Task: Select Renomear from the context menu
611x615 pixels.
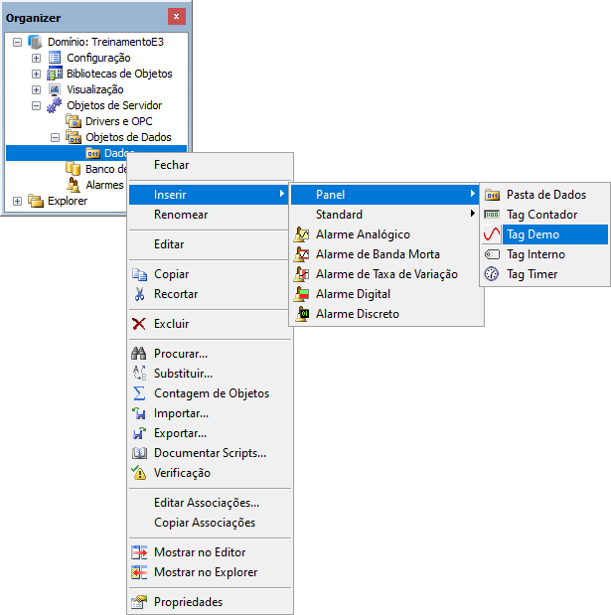Action: (181, 215)
